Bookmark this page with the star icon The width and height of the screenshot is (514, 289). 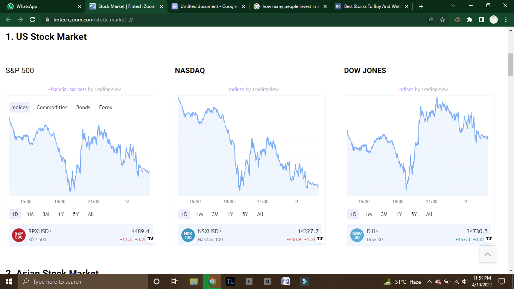pyautogui.click(x=443, y=20)
